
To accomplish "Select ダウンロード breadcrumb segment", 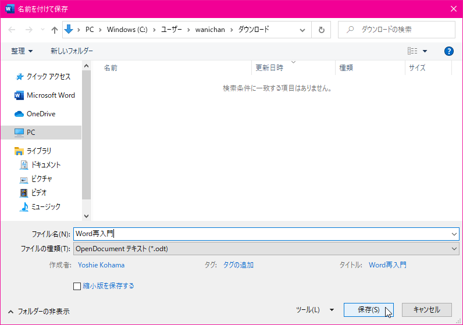I will pyautogui.click(x=254, y=30).
